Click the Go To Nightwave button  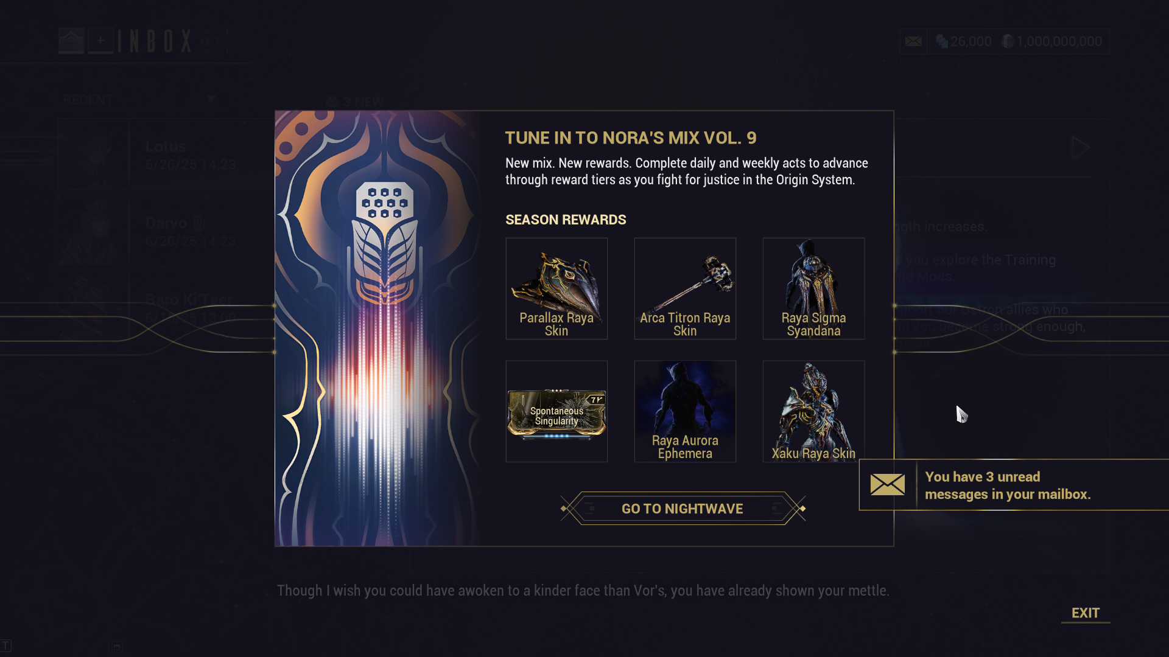click(683, 509)
